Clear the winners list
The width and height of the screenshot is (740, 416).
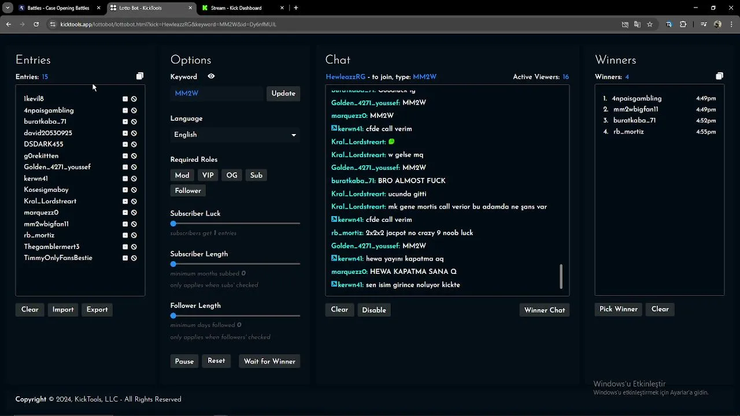pyautogui.click(x=660, y=309)
